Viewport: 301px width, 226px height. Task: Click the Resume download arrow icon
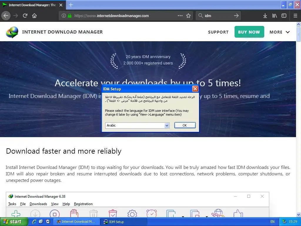pos(35,214)
